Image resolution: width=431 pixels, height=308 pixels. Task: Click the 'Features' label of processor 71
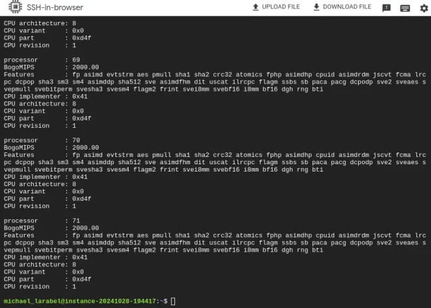[19, 236]
